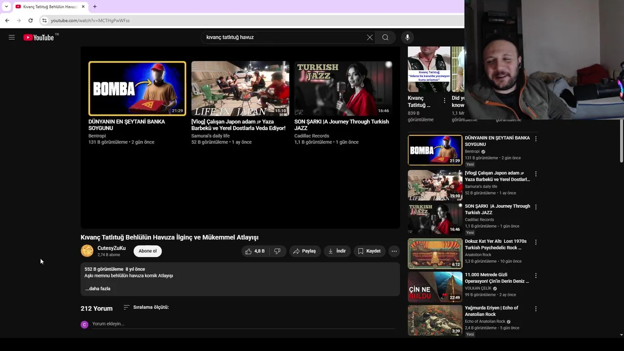Open the YouTube hamburger guide menu
The width and height of the screenshot is (624, 351).
[12, 37]
